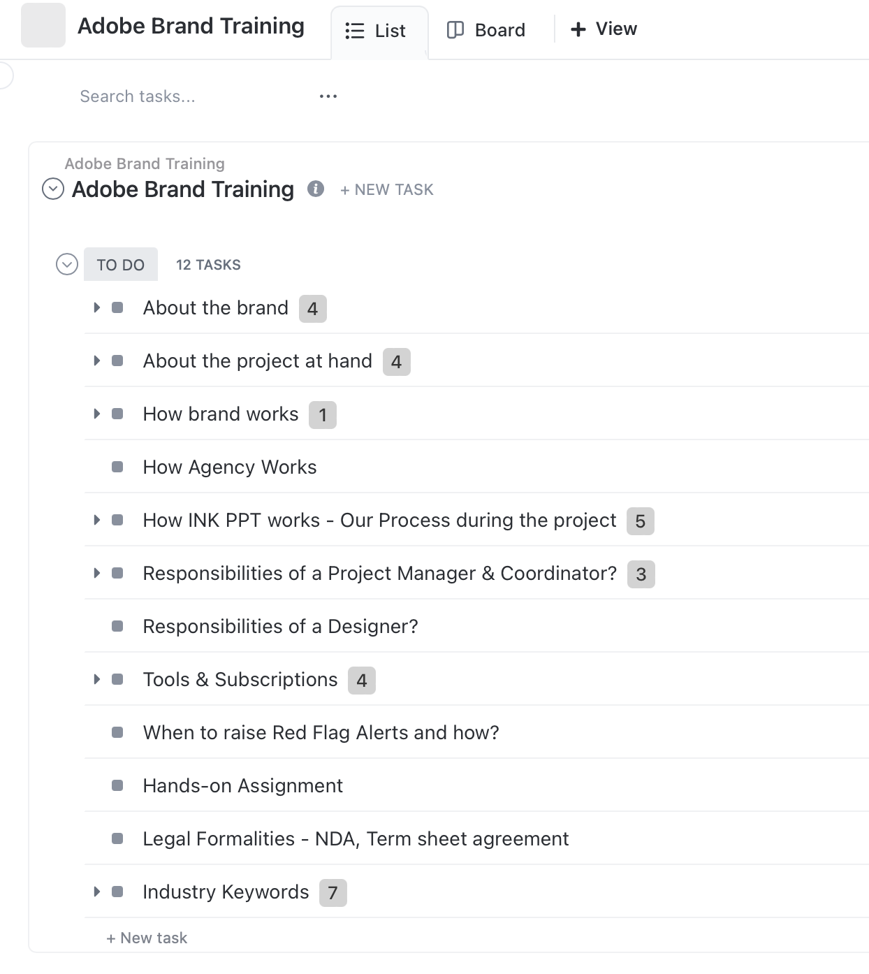Viewport: 869px width, 974px height.
Task: Click + New task at bottom of list
Action: pyautogui.click(x=147, y=938)
